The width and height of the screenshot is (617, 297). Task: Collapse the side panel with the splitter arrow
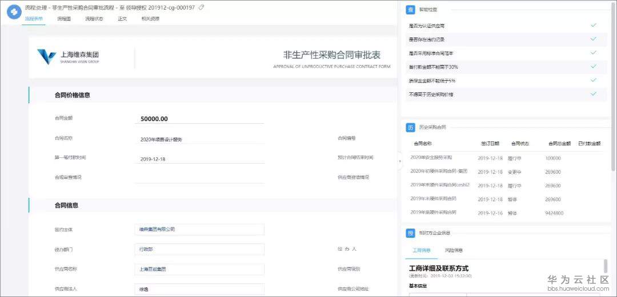pos(400,161)
